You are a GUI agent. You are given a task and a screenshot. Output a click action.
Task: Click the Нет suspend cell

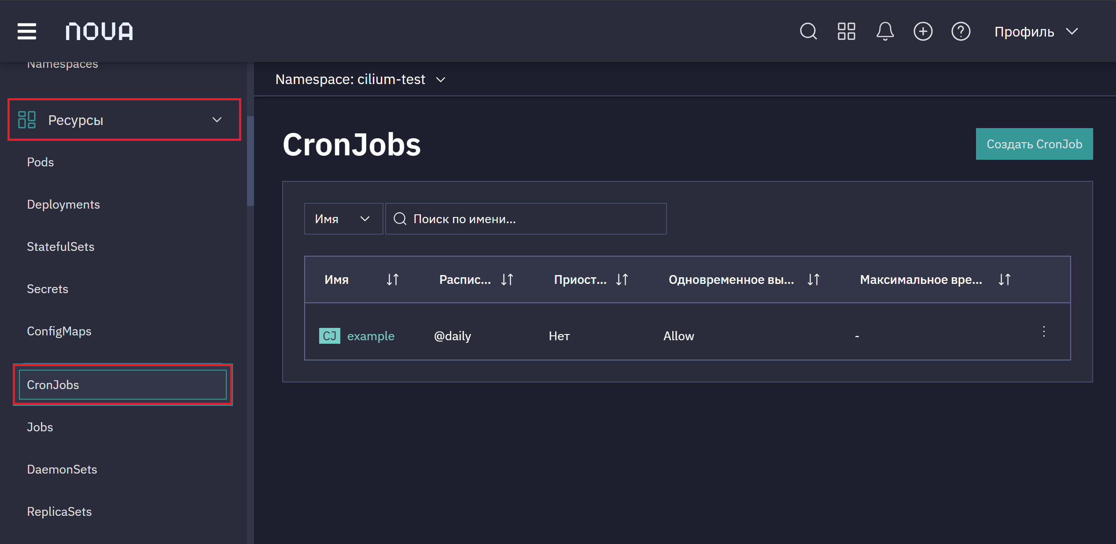pos(559,336)
